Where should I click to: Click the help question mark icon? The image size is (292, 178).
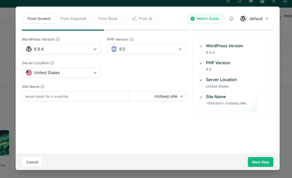(273, 2)
